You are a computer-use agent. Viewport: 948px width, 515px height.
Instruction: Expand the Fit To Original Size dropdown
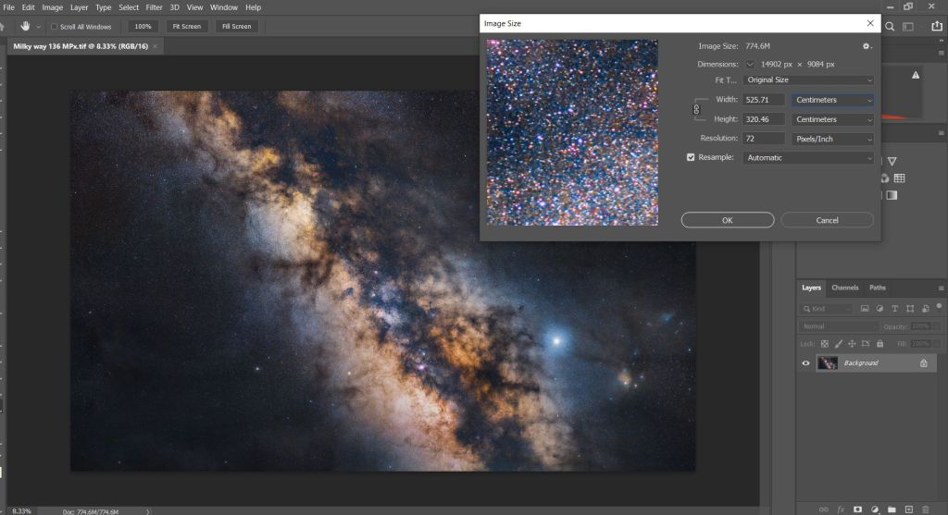(808, 80)
